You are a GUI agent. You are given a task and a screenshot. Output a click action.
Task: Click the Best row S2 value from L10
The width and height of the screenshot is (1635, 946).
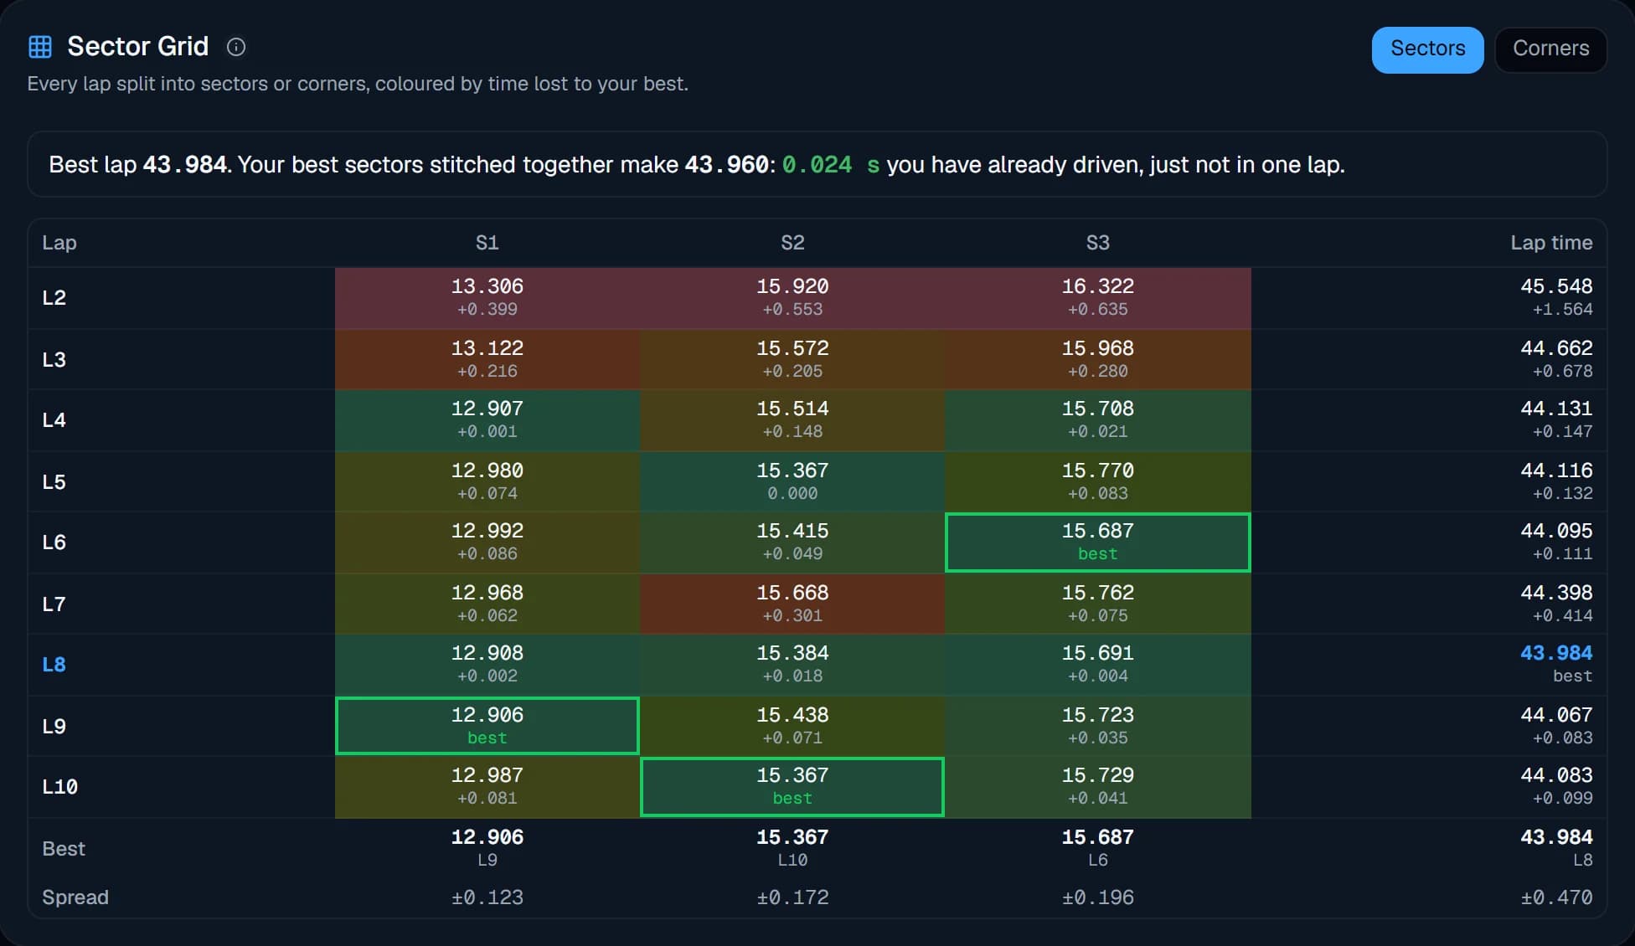pos(792,838)
